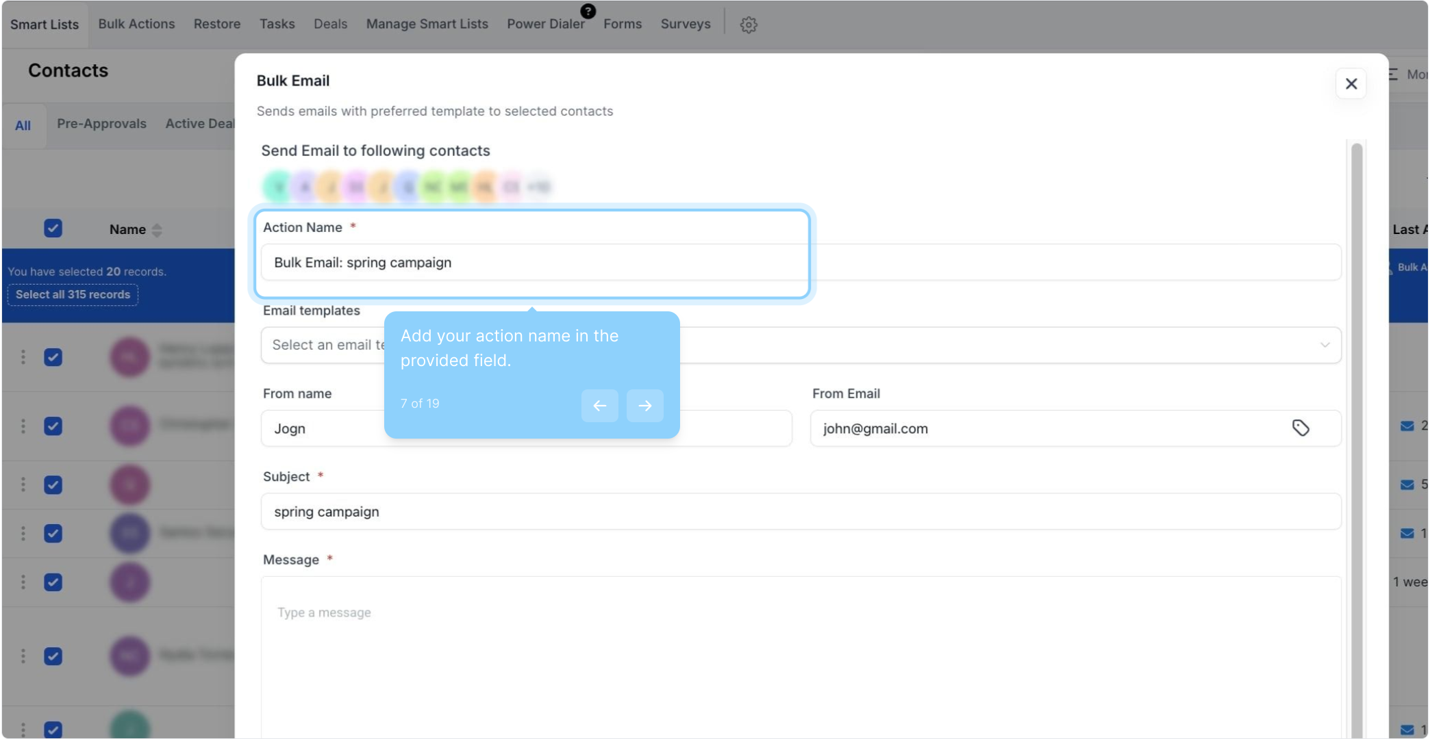
Task: Click the help question mark badge
Action: 588,10
